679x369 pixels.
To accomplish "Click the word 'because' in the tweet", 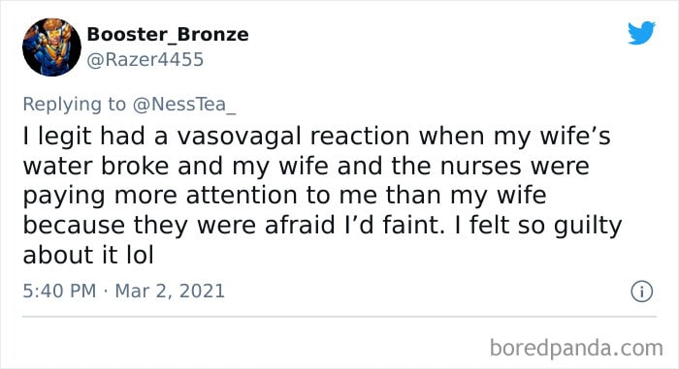I will (74, 226).
